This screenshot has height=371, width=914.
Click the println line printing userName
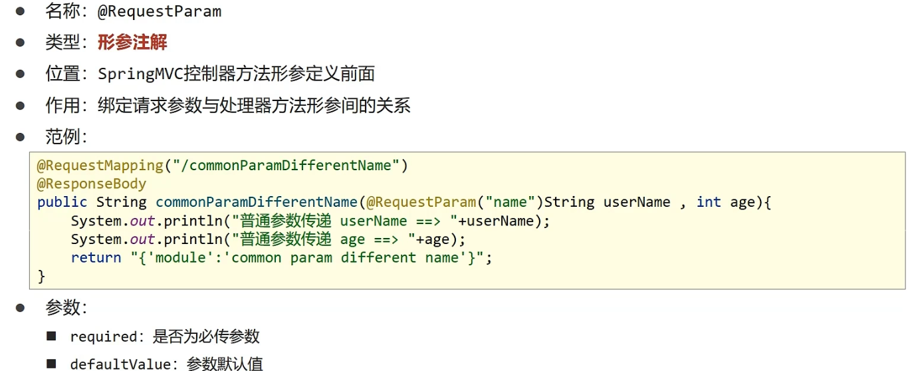311,221
